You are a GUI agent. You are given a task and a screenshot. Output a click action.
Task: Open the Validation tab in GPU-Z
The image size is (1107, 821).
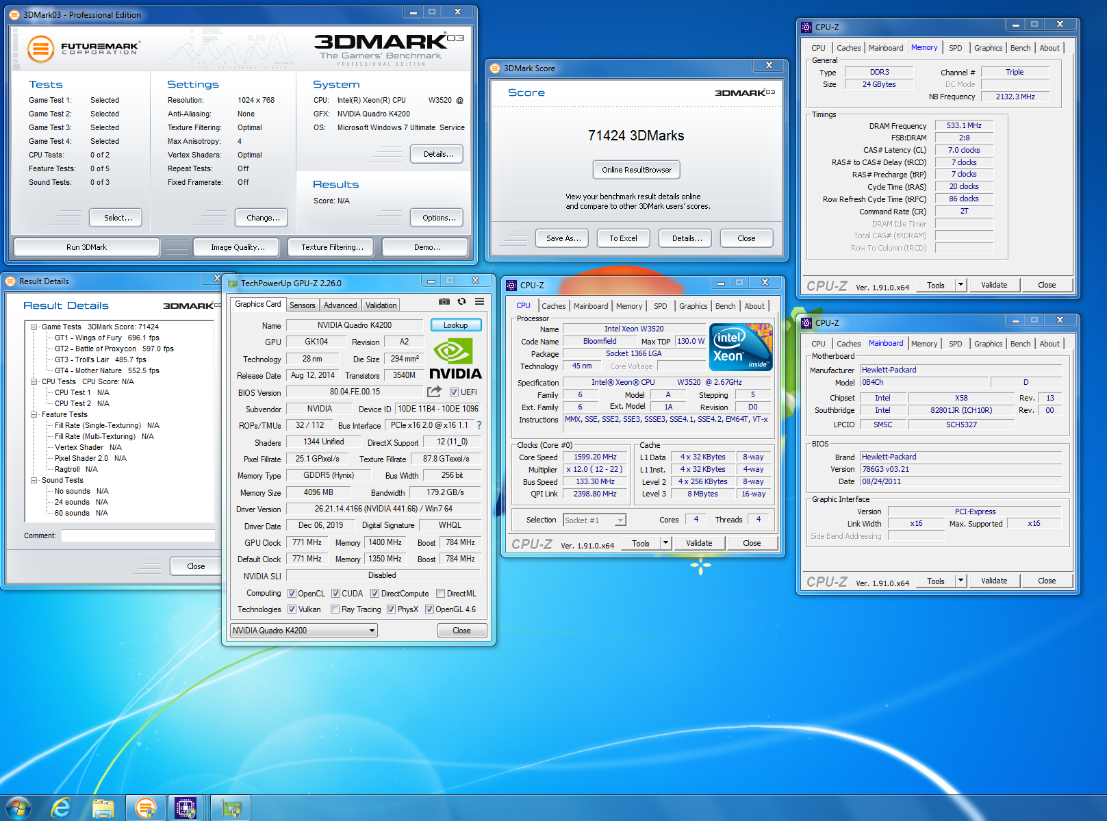(x=381, y=305)
